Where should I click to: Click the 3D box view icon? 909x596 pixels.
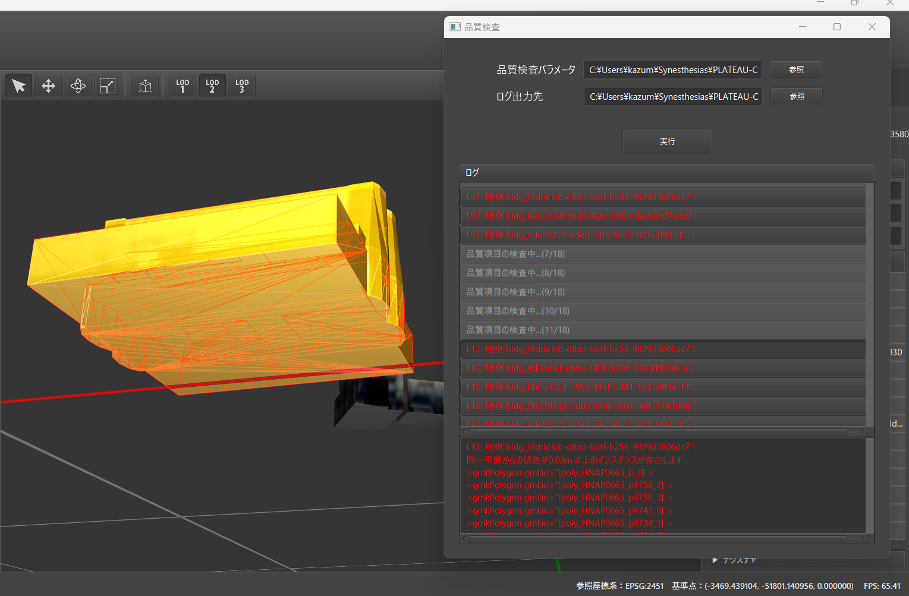pyautogui.click(x=145, y=86)
